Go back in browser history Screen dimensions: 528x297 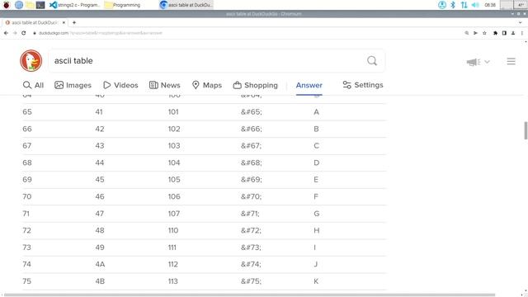click(x=6, y=33)
